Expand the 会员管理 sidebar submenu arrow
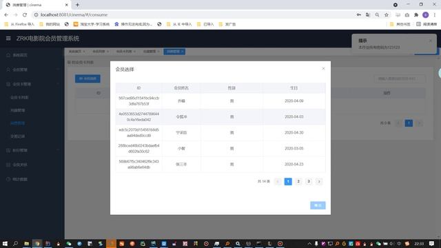Image resolution: width=441 pixels, height=248 pixels. (58, 70)
